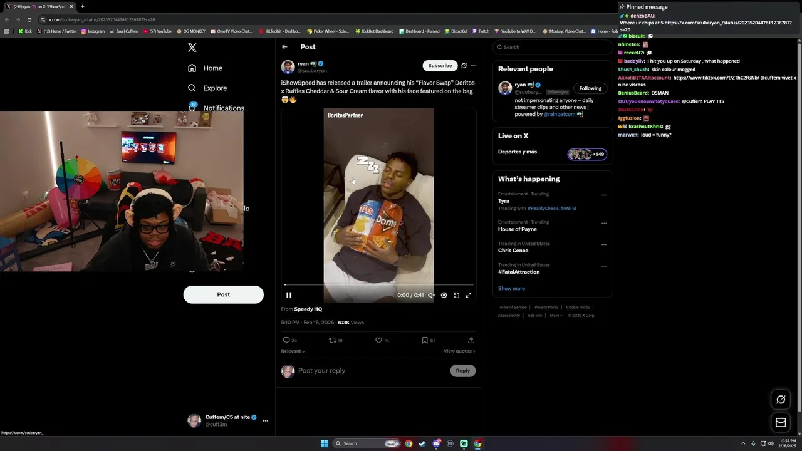The height and width of the screenshot is (451, 802).
Task: Open the Instagram bookmark
Action: coord(93,31)
